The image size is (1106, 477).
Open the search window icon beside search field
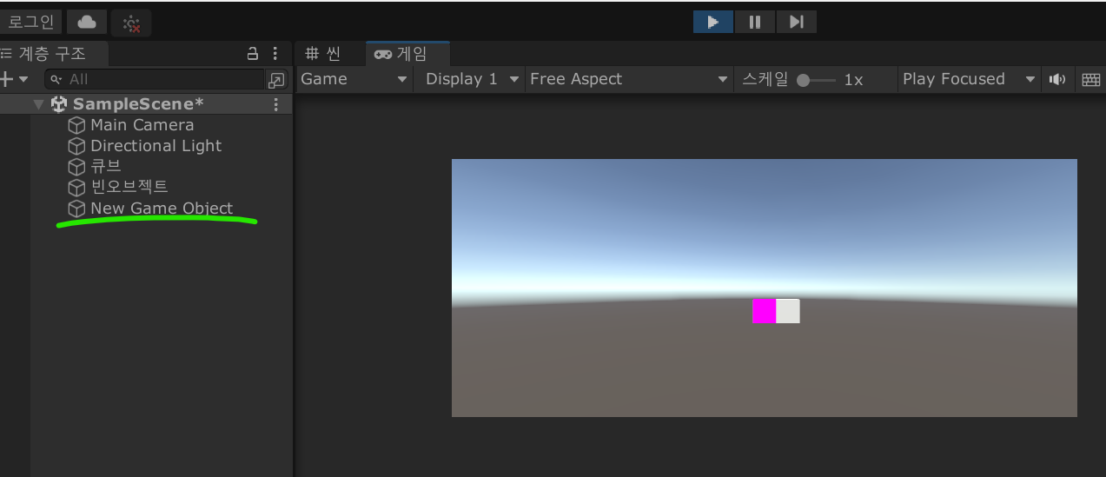276,80
